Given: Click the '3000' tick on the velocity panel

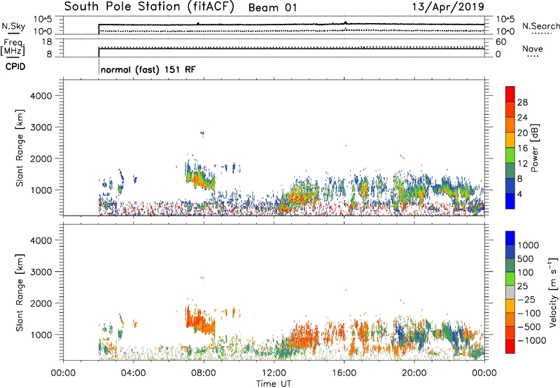Looking at the screenshot, I should click(41, 272).
